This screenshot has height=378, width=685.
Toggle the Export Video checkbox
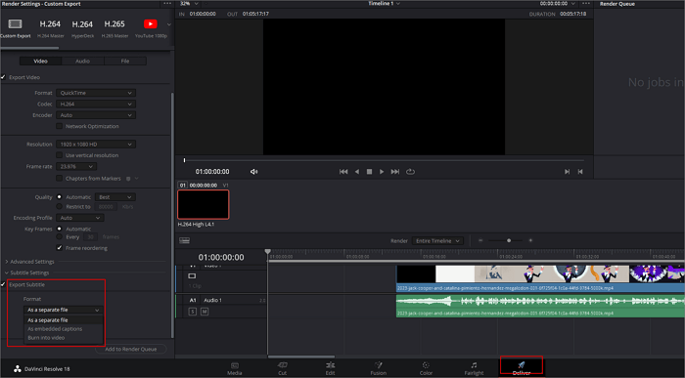click(x=4, y=77)
